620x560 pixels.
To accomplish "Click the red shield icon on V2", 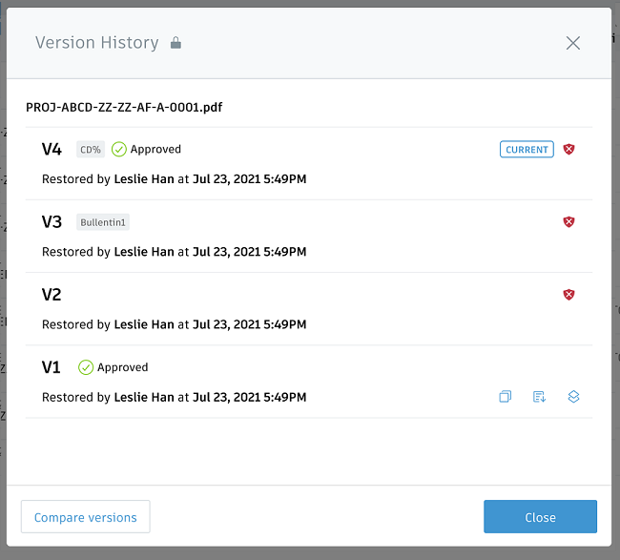I will click(568, 295).
